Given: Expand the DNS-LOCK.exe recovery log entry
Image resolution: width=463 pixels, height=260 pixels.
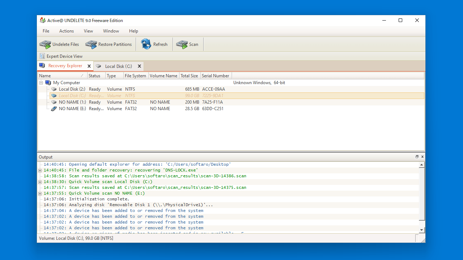Looking at the screenshot, I should [x=40, y=170].
